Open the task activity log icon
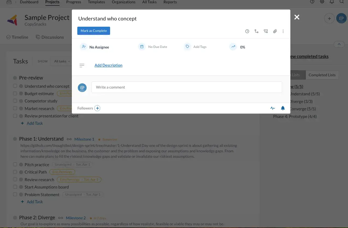The height and width of the screenshot is (228, 348). click(273, 108)
